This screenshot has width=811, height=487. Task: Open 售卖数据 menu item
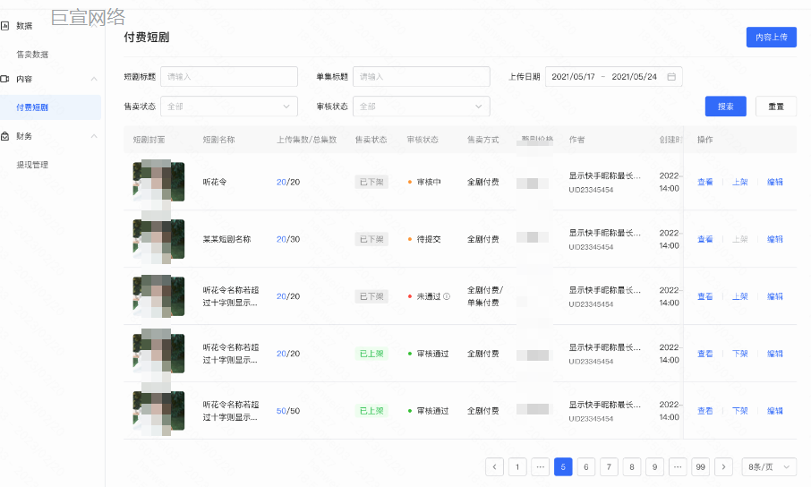[32, 55]
